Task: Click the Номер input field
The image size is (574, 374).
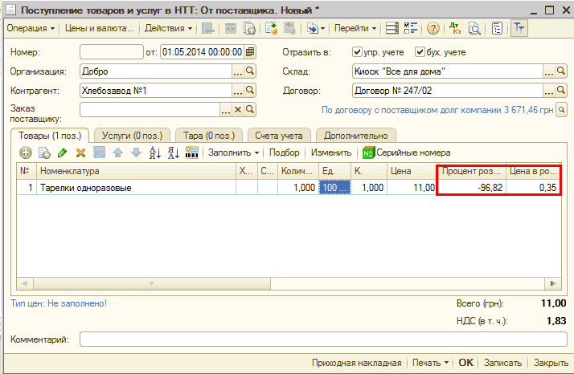Action: point(111,52)
